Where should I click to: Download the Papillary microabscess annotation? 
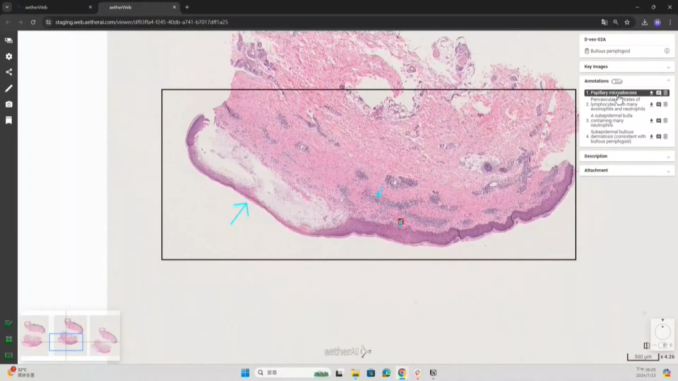(x=652, y=93)
